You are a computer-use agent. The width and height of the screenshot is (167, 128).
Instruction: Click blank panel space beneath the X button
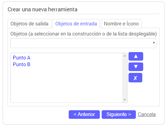[x=143, y=93]
